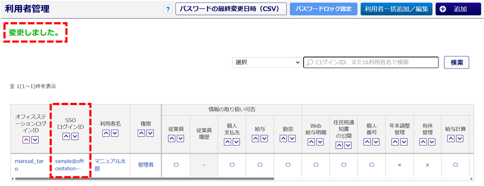
Task: Sort 個人番号 column ascending
Action: tap(367, 142)
